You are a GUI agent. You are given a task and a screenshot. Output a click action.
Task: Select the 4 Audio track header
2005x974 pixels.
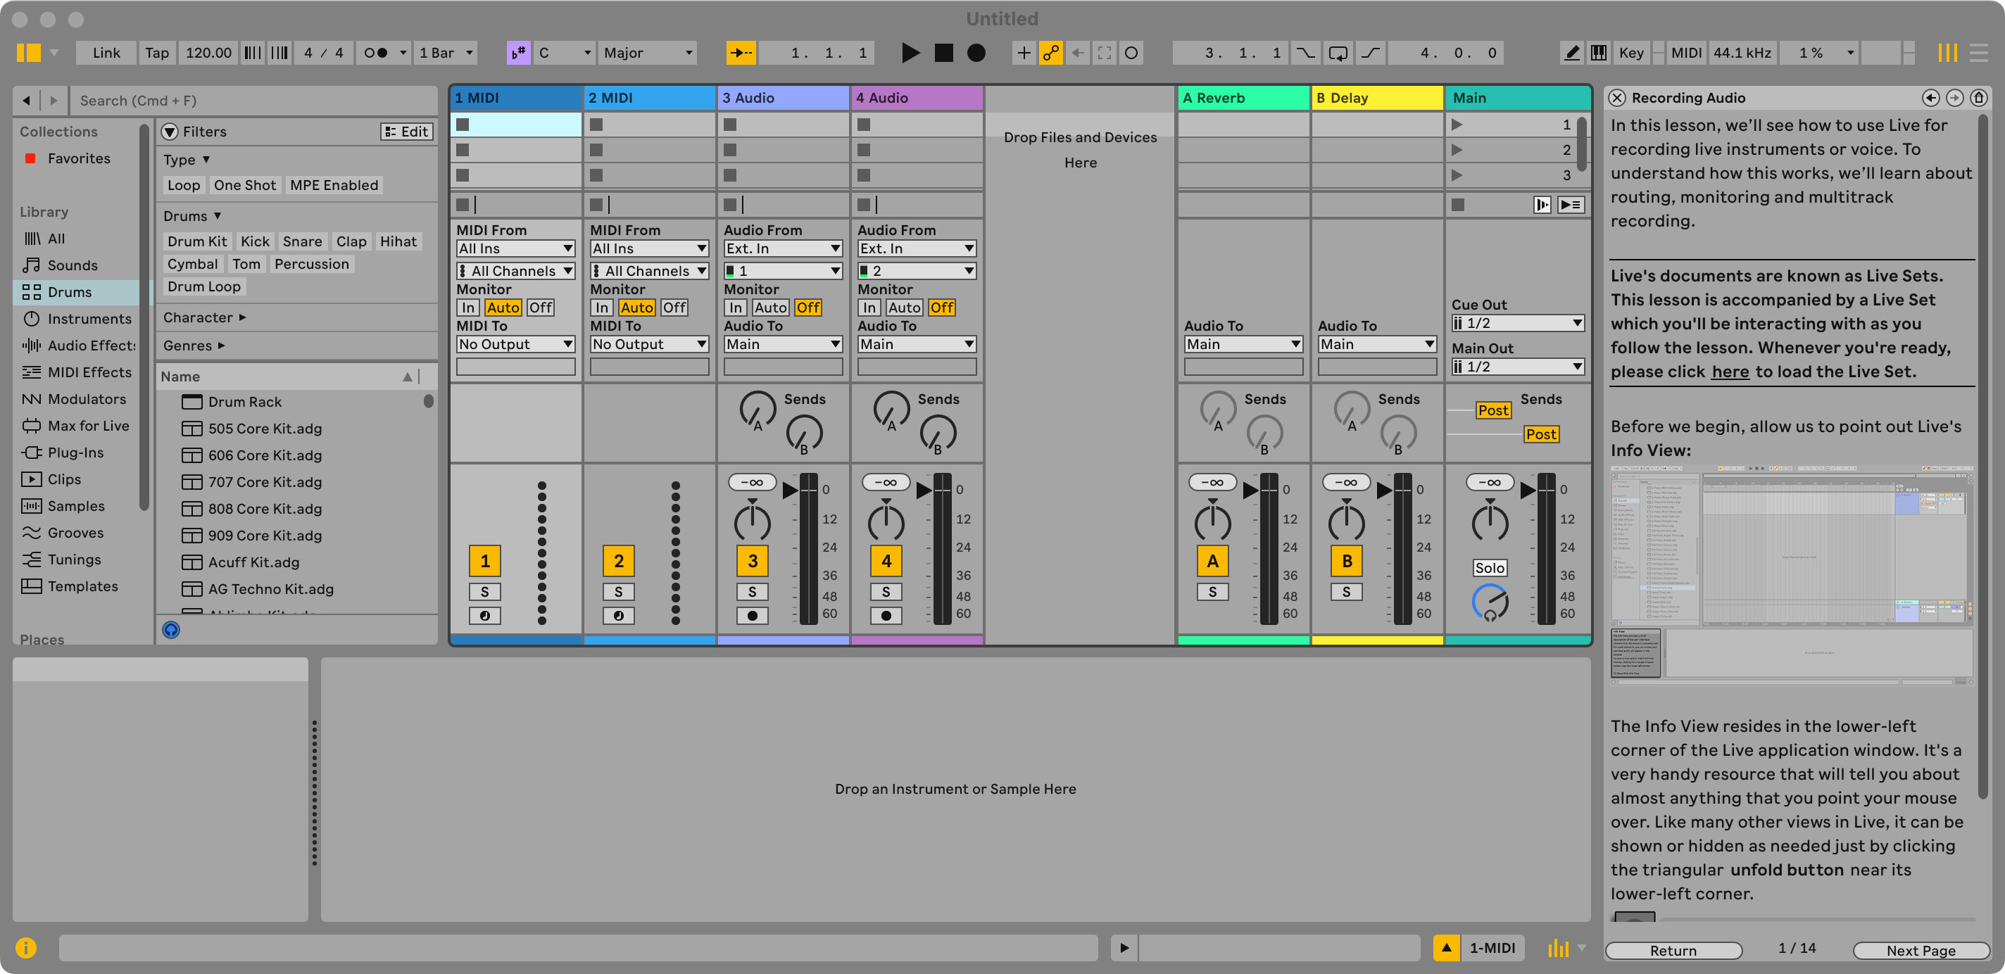tap(917, 98)
